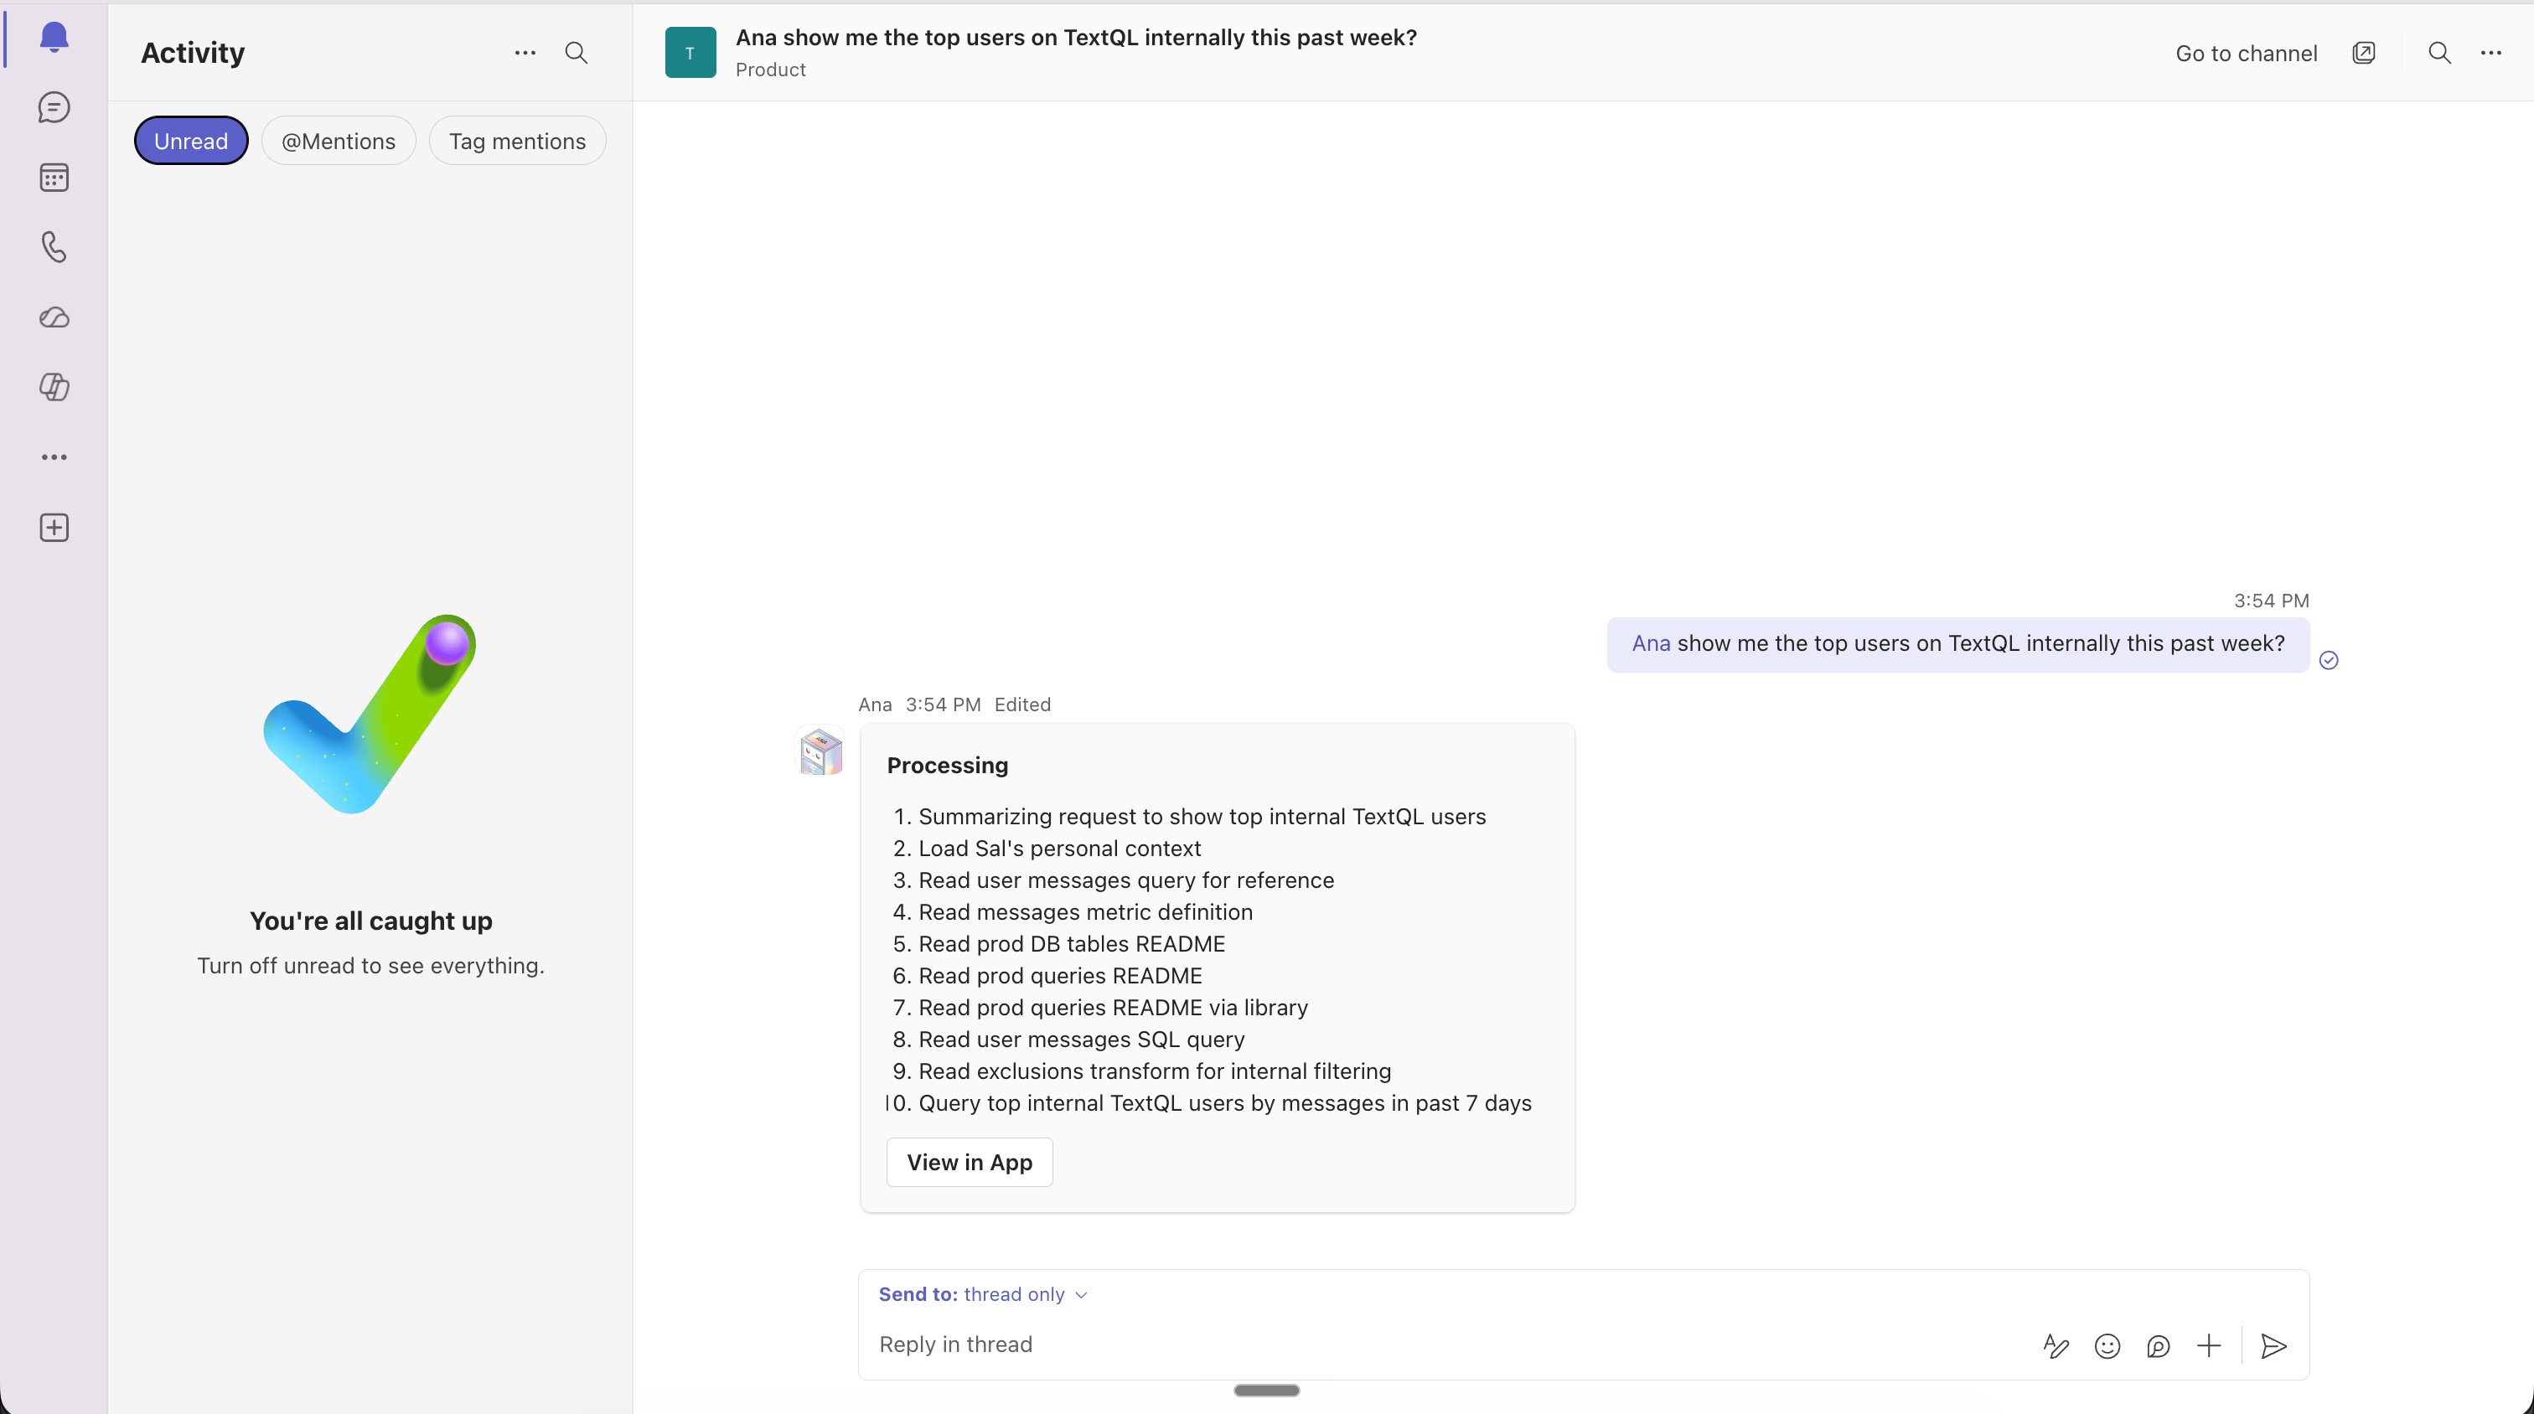This screenshot has height=1414, width=2534.
Task: Click step "Load Sal's personal context"
Action: [x=1059, y=849]
